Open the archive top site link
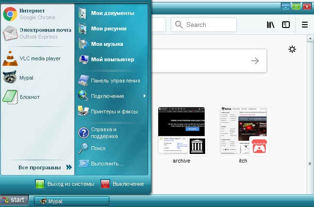The height and width of the screenshot is (207, 314). 181,161
